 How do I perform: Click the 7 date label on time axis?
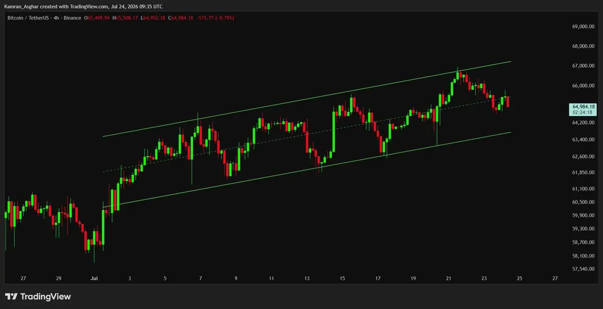200,278
